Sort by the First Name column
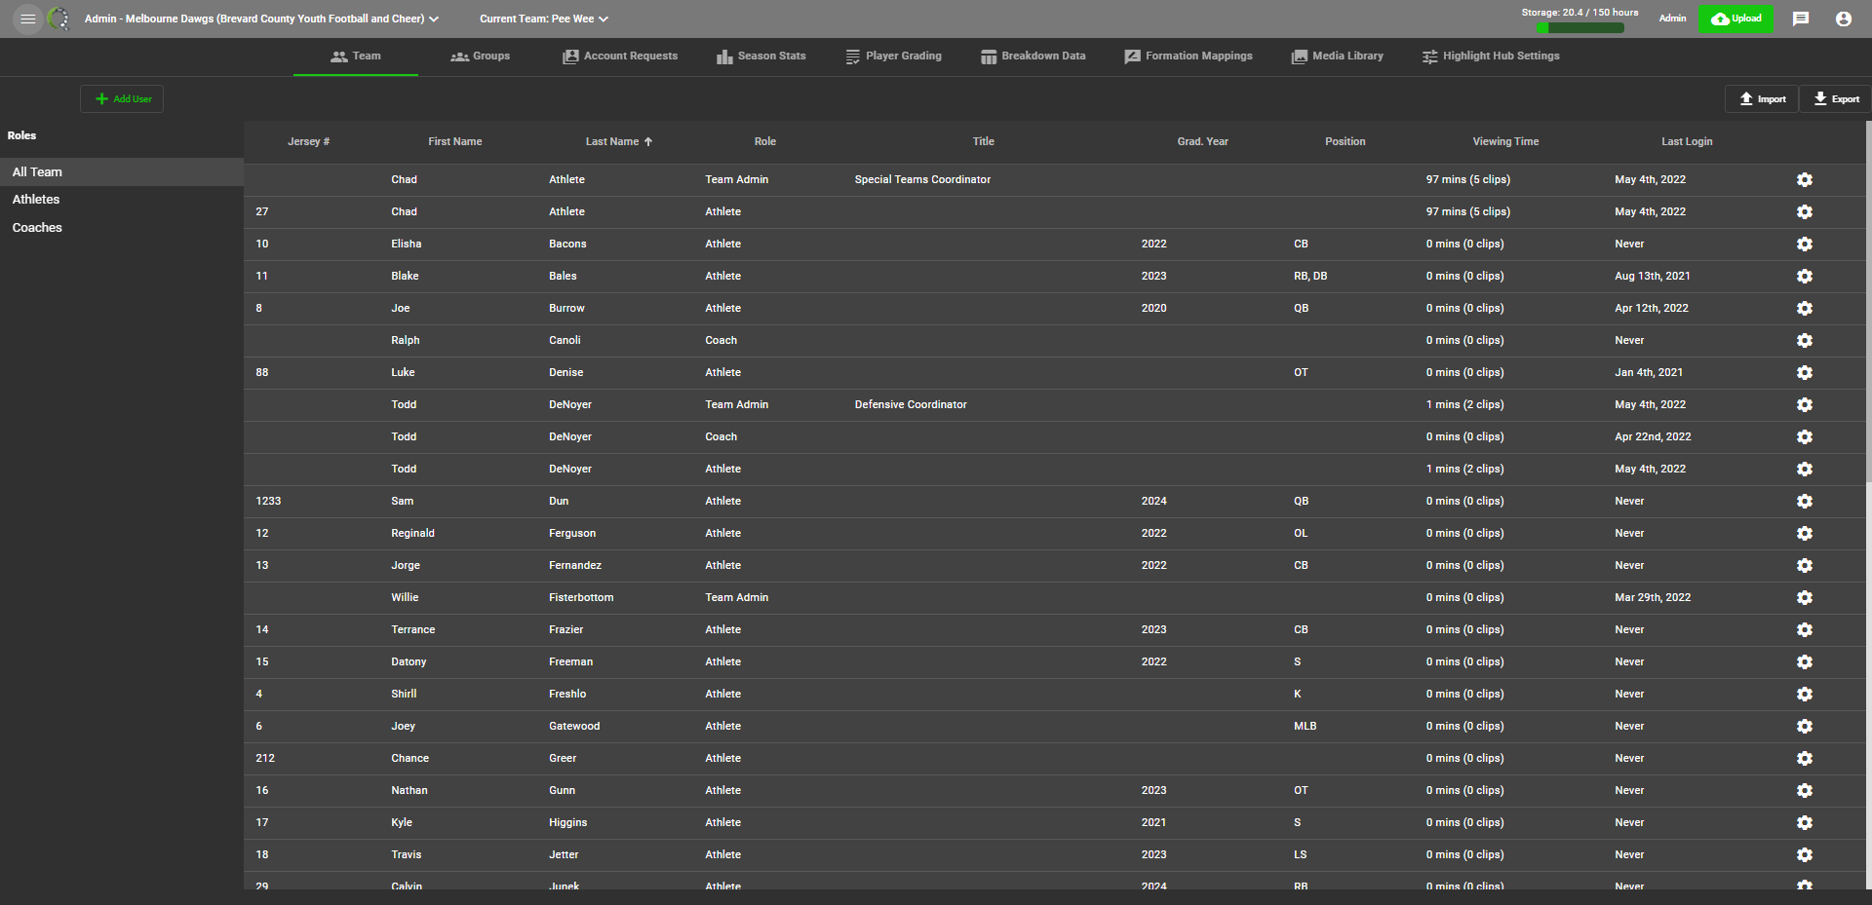1872x905 pixels. pyautogui.click(x=455, y=141)
